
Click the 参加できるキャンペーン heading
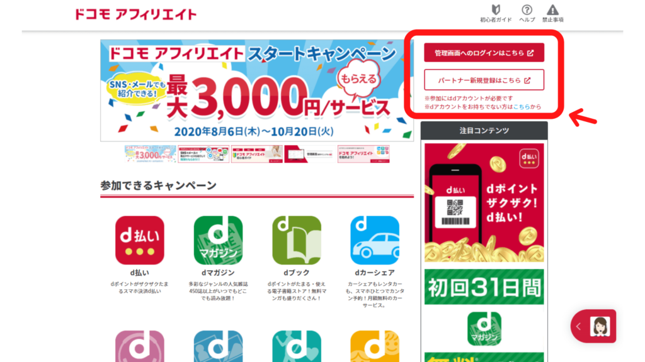point(158,185)
